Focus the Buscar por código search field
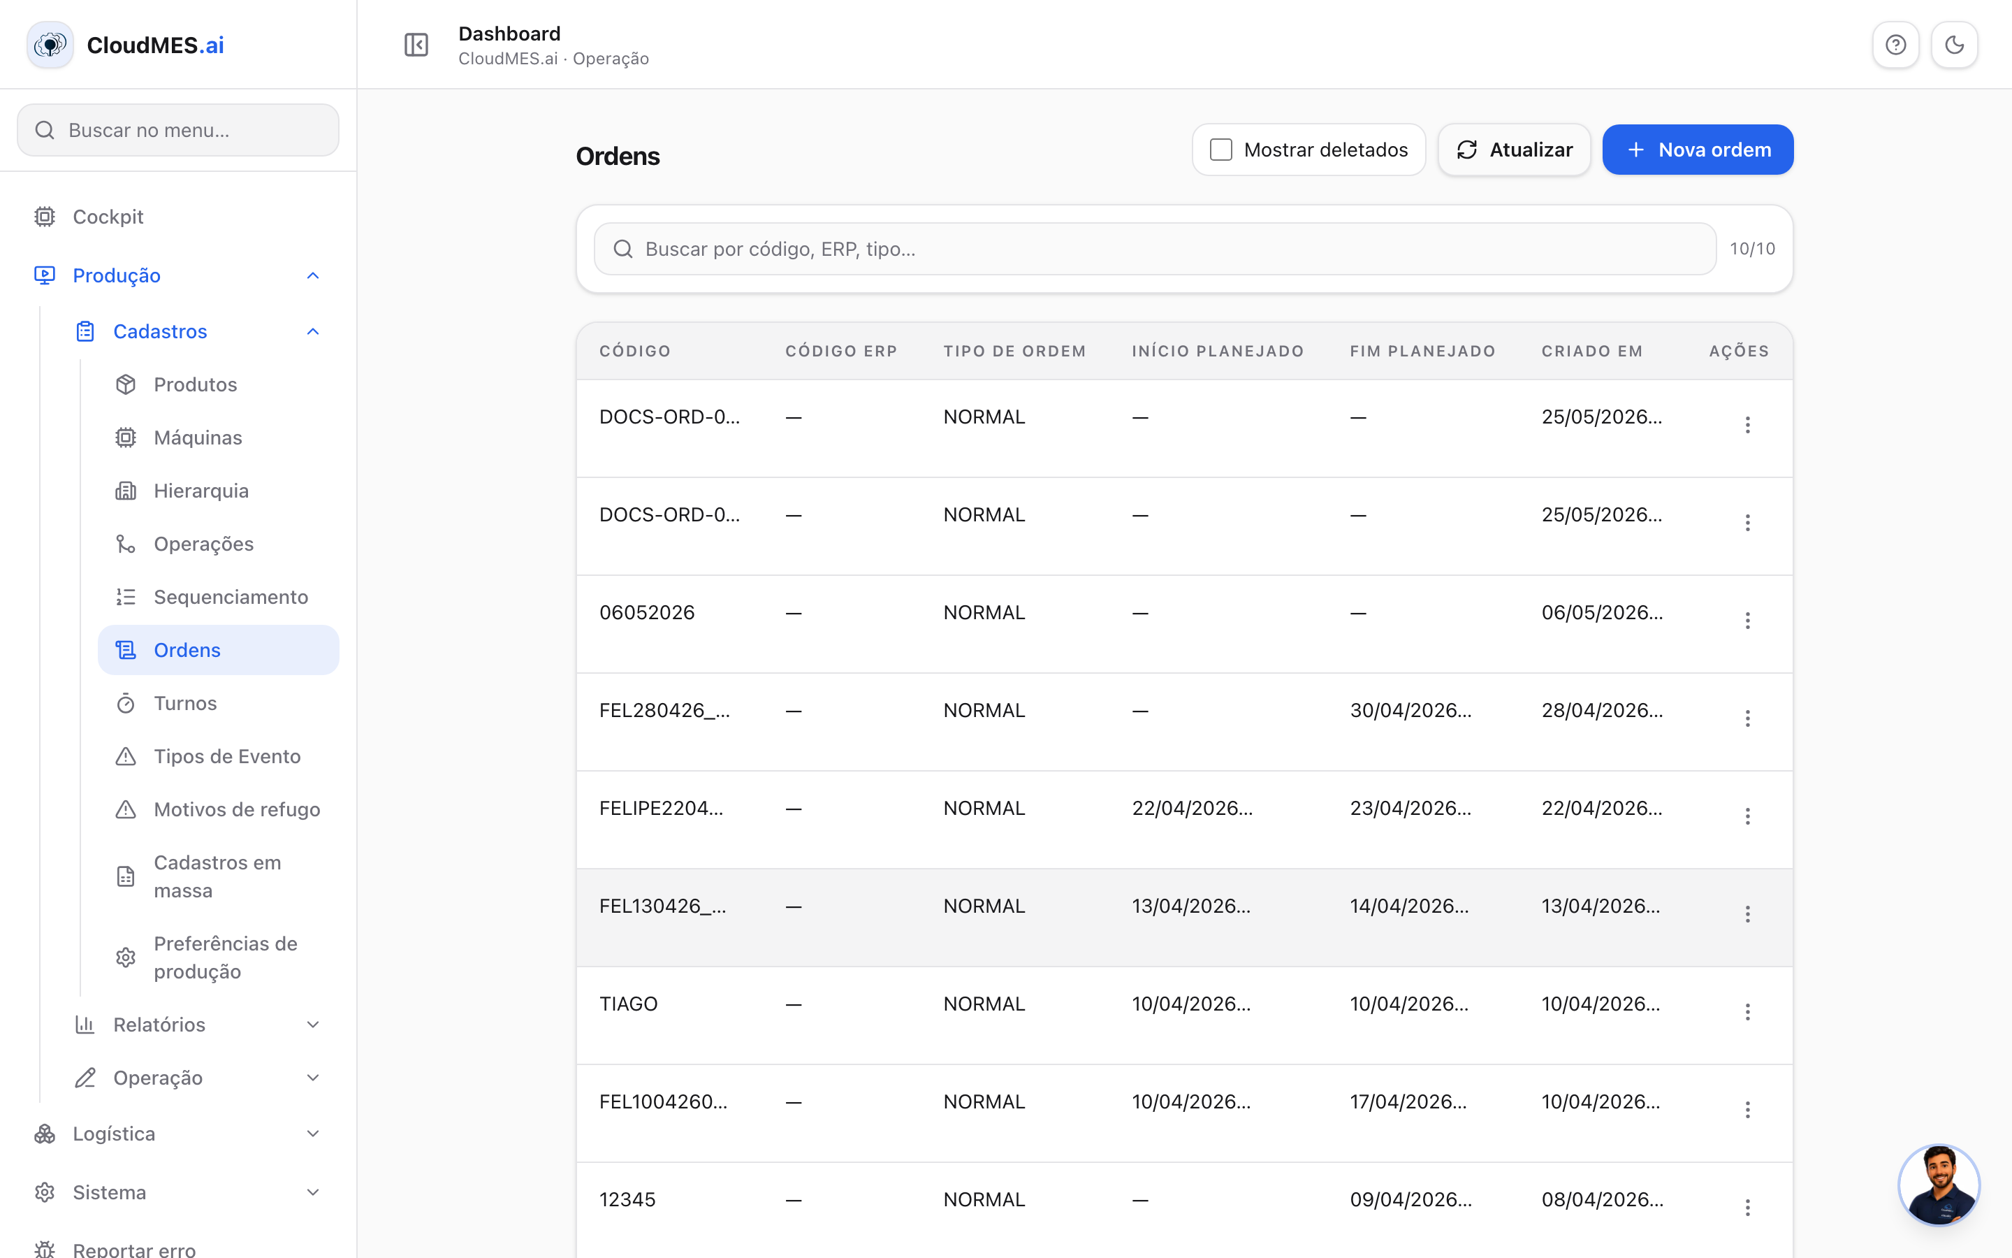This screenshot has height=1258, width=2012. [1155, 249]
